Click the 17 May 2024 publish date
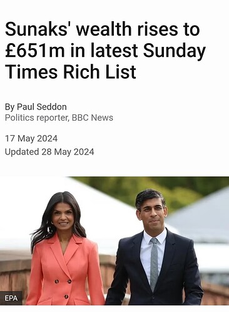The width and height of the screenshot is (229, 312). (x=31, y=138)
